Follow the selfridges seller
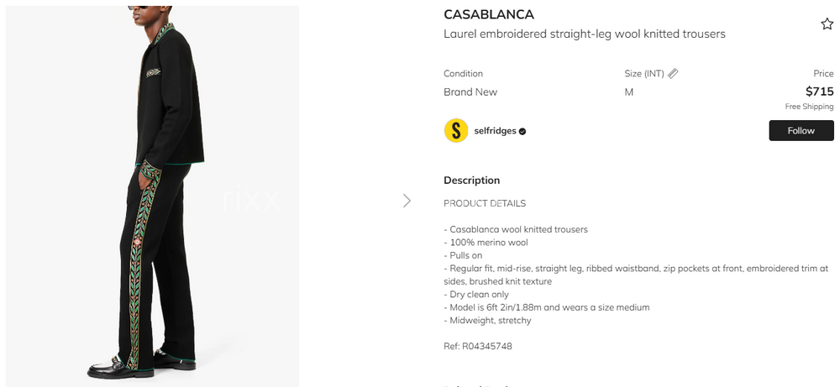 [x=801, y=131]
